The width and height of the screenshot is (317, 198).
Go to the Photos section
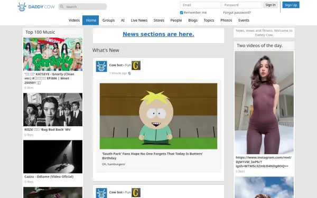click(x=226, y=20)
